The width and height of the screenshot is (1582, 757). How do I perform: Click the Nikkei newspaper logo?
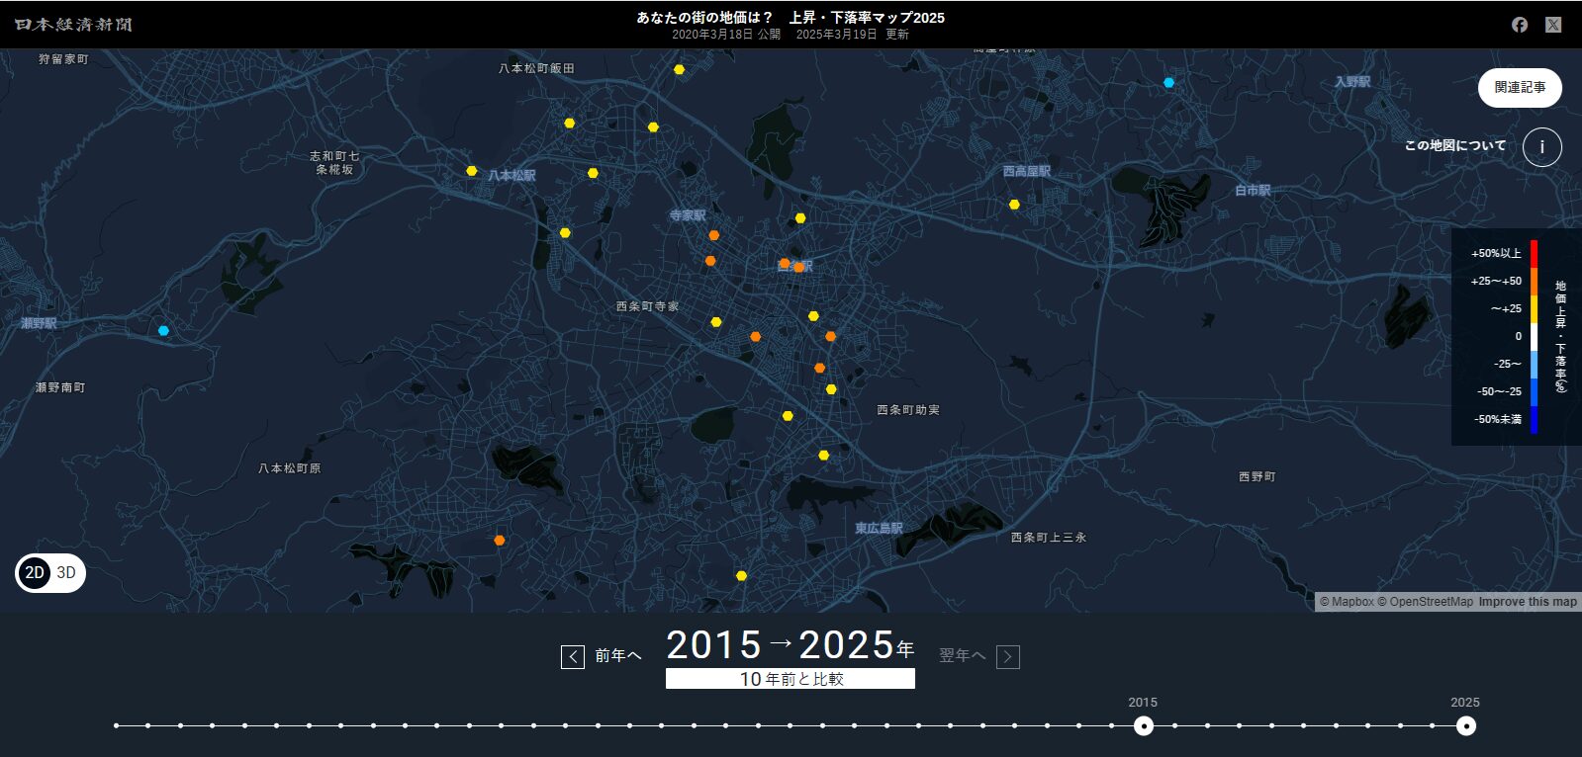(x=73, y=25)
